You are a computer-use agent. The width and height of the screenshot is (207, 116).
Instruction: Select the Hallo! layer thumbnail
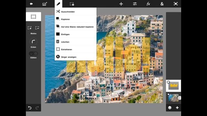point(174,86)
